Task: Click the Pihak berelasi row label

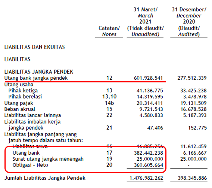Action: [25, 97]
